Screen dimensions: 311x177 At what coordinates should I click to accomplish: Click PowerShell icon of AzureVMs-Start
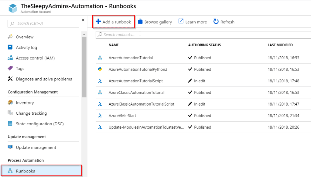100,116
